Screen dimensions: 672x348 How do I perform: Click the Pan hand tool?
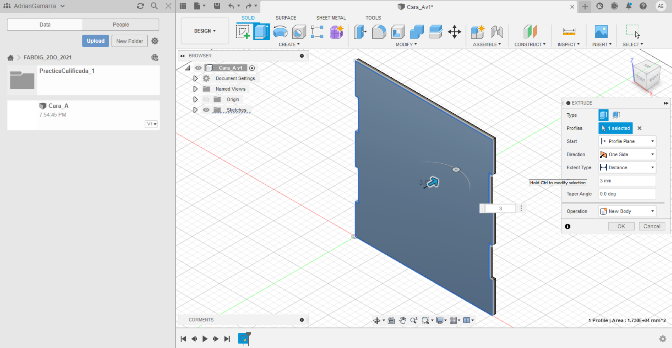click(402, 320)
